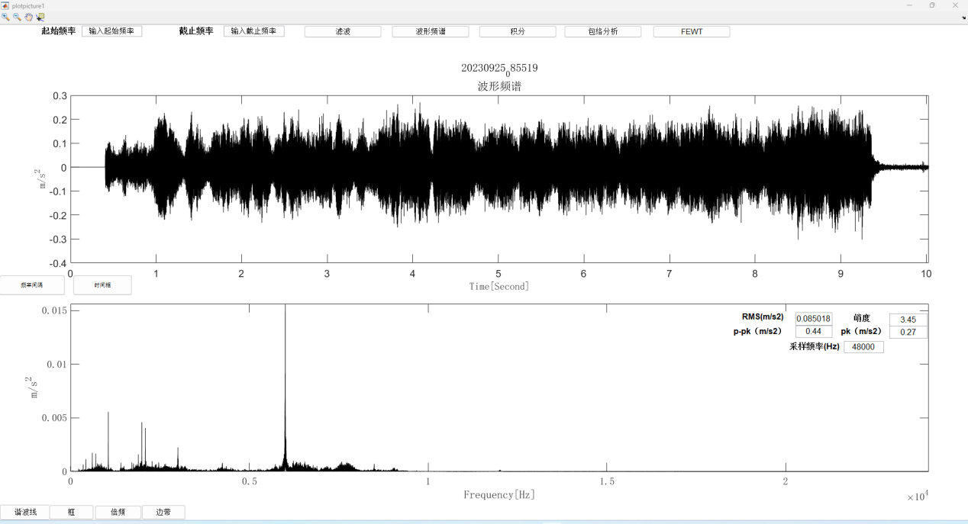Screen dimensions: 968x524
Task: Click the MATLAB figure icon in title bar
Action: [5, 5]
